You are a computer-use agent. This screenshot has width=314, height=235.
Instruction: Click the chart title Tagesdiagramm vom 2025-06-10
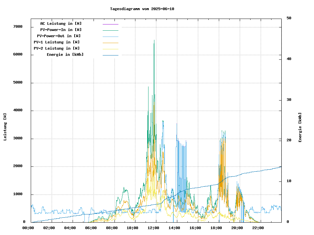142,9
